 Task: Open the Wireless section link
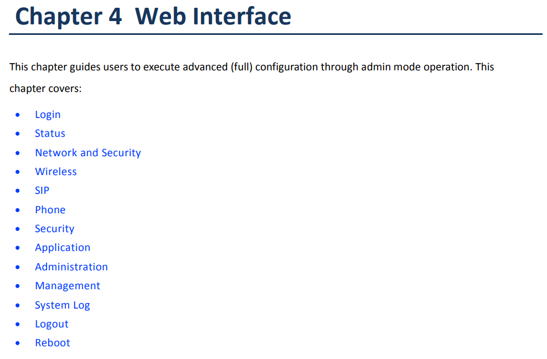point(56,172)
